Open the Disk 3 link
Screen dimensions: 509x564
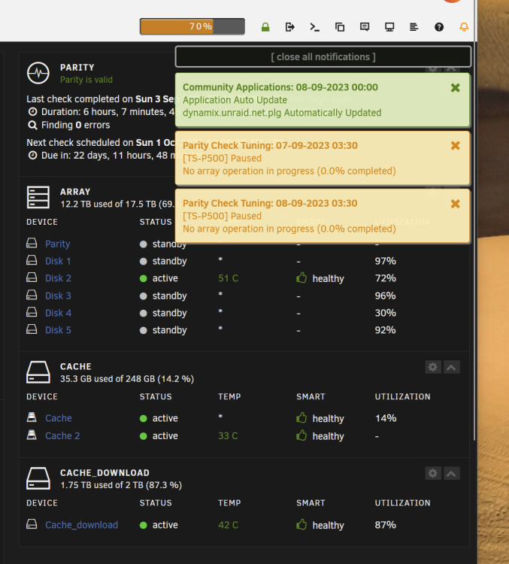[59, 296]
